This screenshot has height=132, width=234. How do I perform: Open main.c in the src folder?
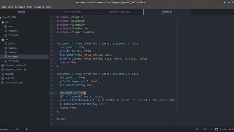(x=11, y=44)
